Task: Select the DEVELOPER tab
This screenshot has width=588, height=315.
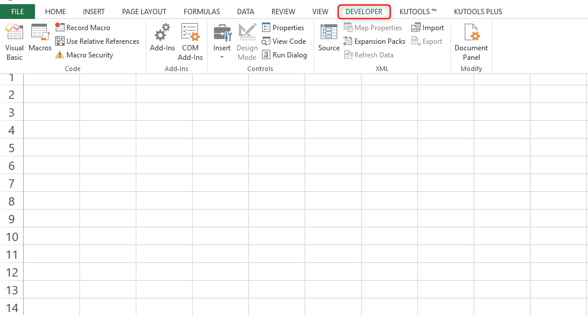Action: (x=364, y=12)
